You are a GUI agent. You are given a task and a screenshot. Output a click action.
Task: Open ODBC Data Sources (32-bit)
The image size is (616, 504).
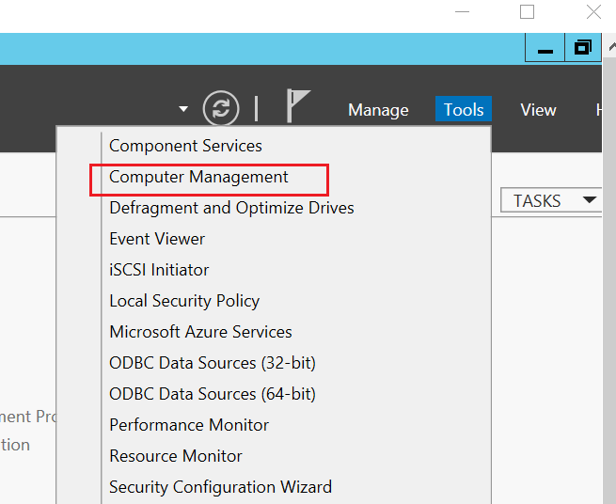tap(213, 363)
